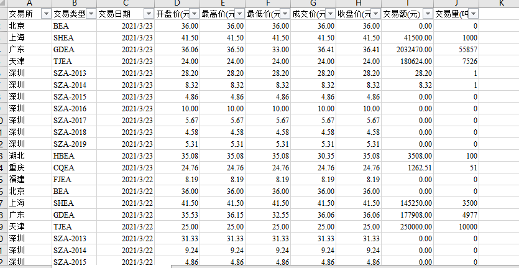This screenshot has width=519, height=268.
Task: Select cell containing CQEA
Action: (74, 168)
